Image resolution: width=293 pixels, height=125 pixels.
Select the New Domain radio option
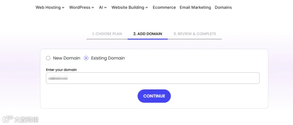coord(48,58)
